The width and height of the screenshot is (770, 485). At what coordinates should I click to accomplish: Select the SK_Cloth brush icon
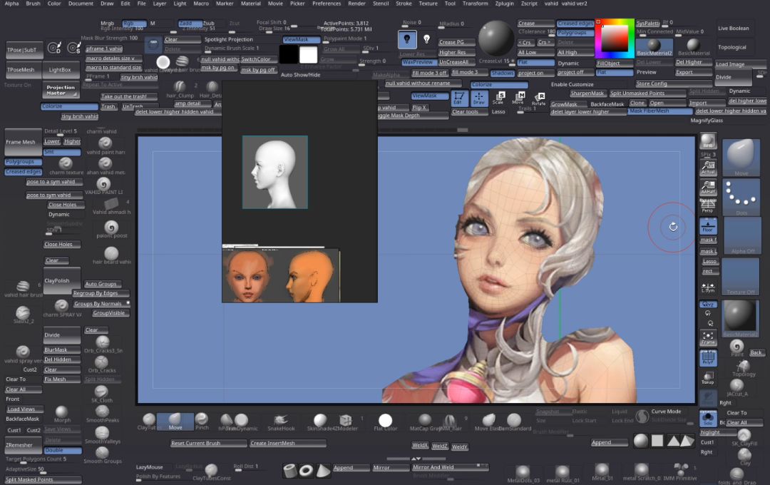pyautogui.click(x=101, y=394)
